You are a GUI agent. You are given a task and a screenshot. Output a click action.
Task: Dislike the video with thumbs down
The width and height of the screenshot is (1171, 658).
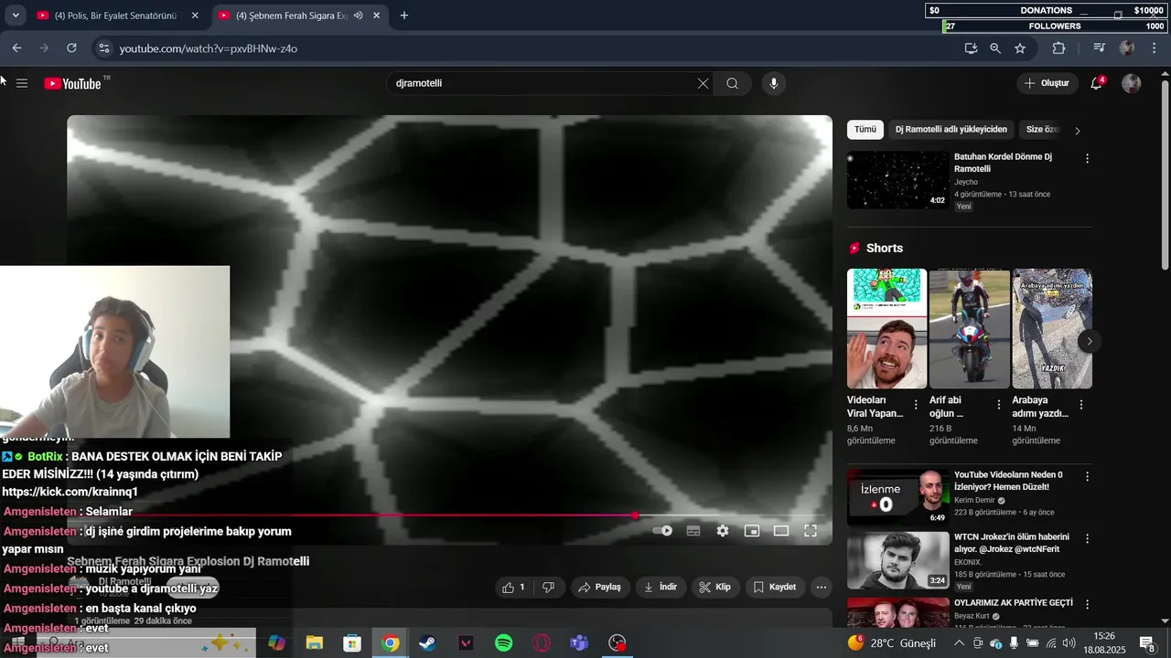[x=549, y=587]
